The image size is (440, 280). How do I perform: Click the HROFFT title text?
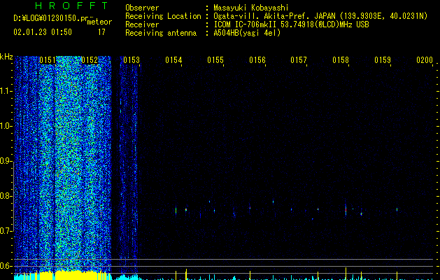click(x=71, y=6)
